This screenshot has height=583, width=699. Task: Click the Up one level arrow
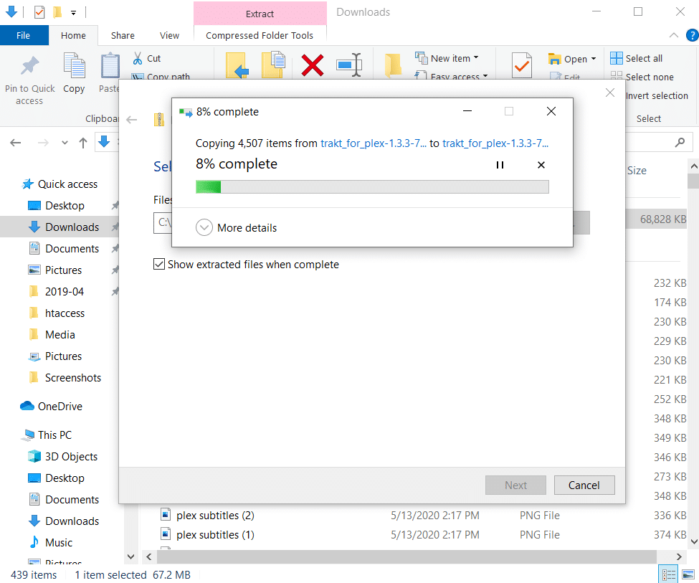[83, 143]
